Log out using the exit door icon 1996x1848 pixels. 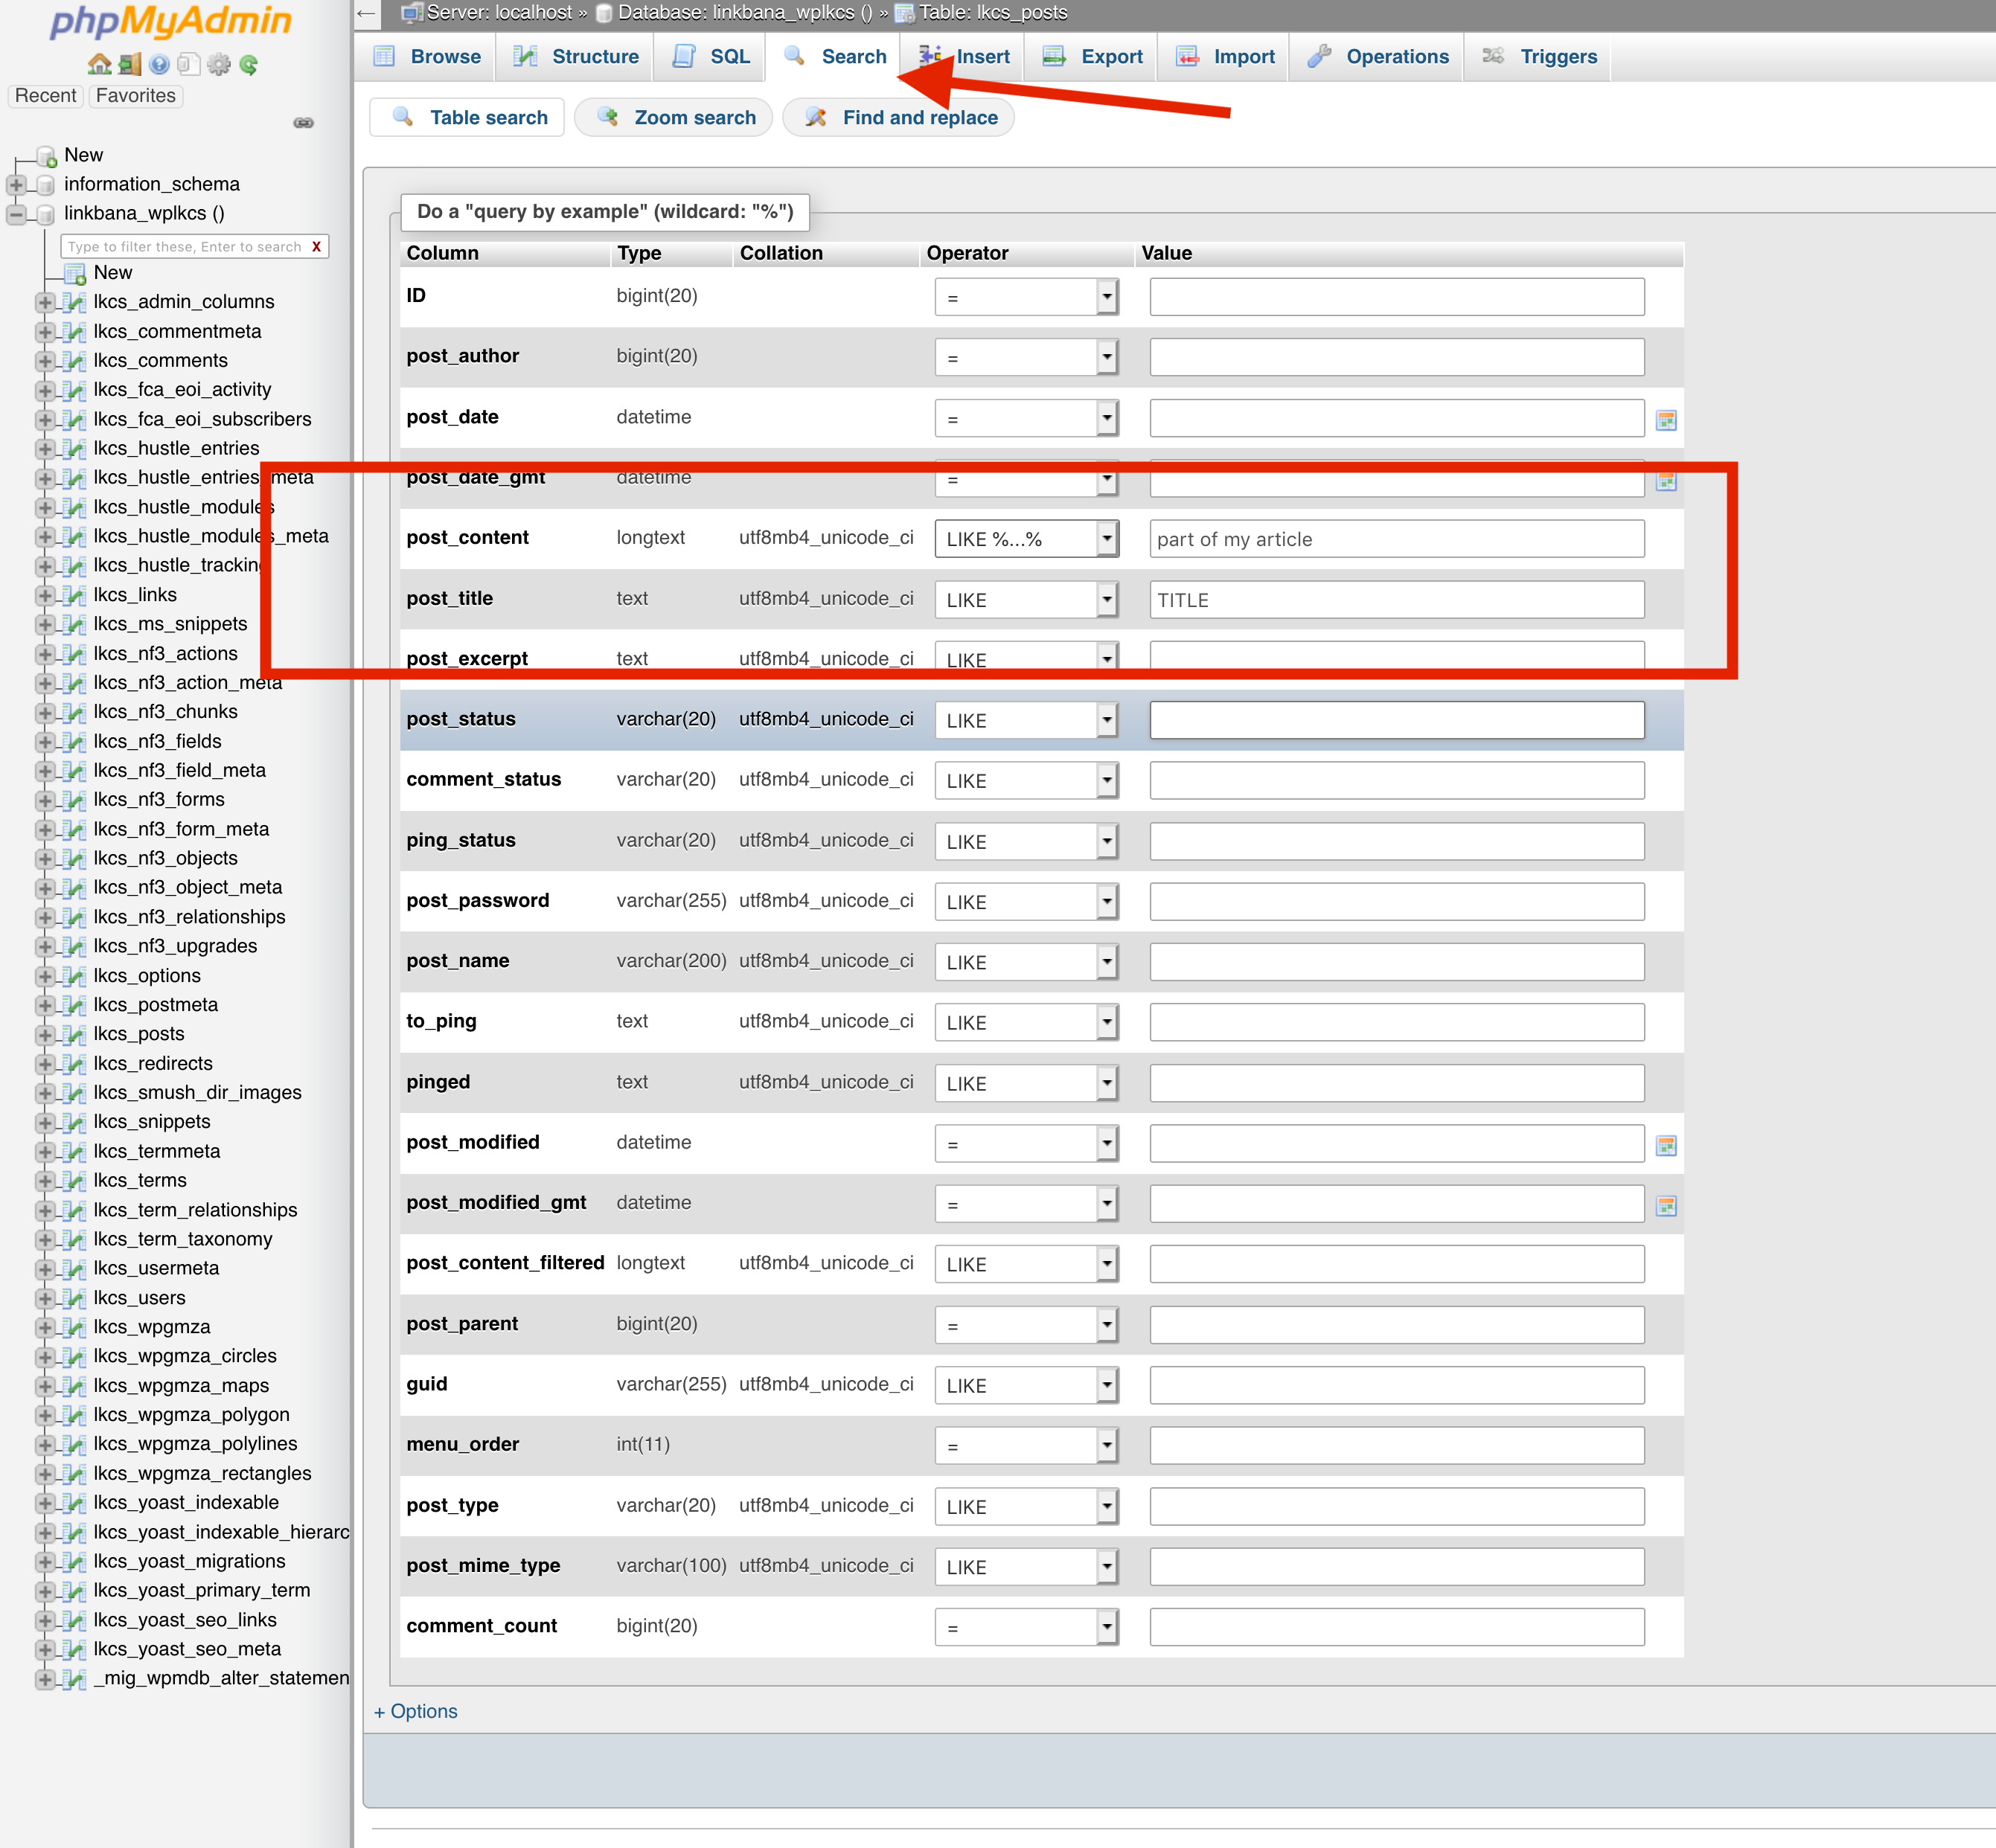tap(130, 64)
